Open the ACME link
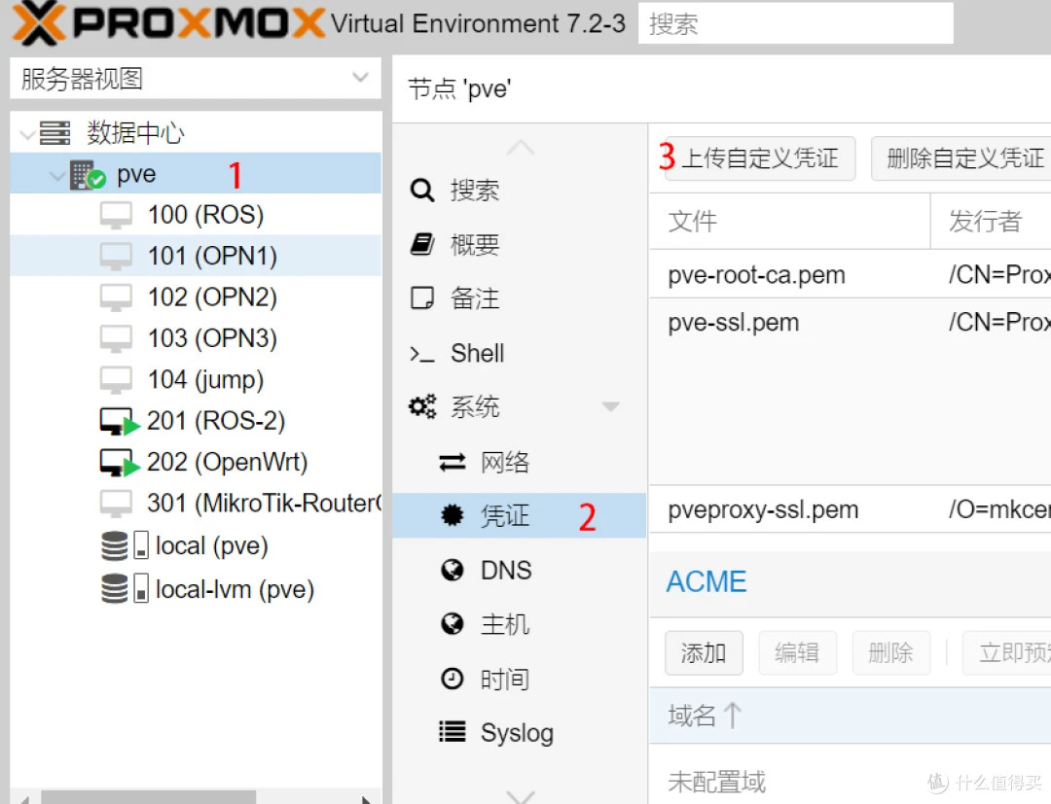 pos(706,581)
